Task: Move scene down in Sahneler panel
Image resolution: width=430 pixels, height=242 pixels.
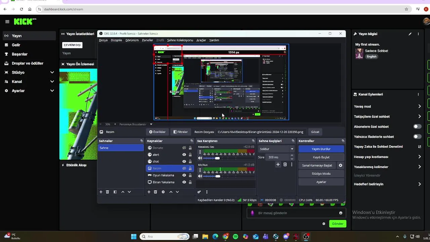Action: point(129,192)
